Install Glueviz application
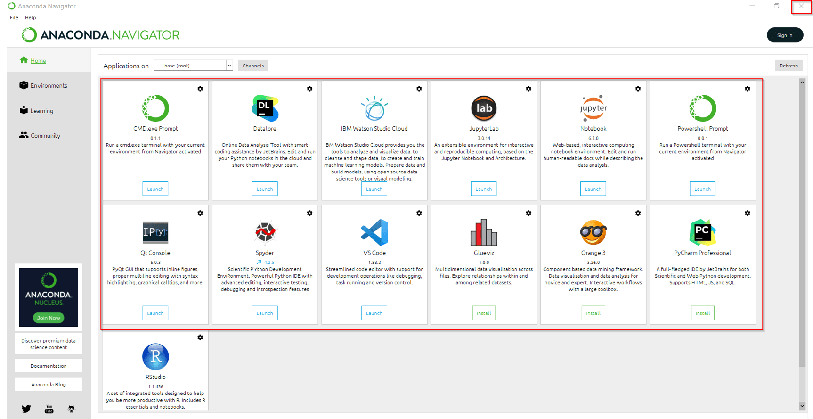Viewport: 813px width, 419px height. 484,313
